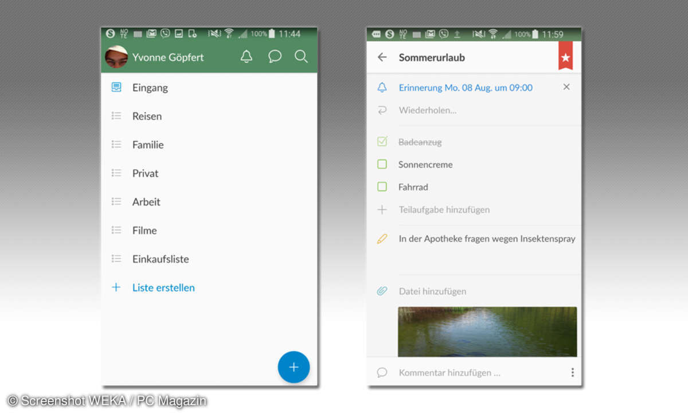
Task: Click the Fahrrad subtask text
Action: tap(413, 186)
